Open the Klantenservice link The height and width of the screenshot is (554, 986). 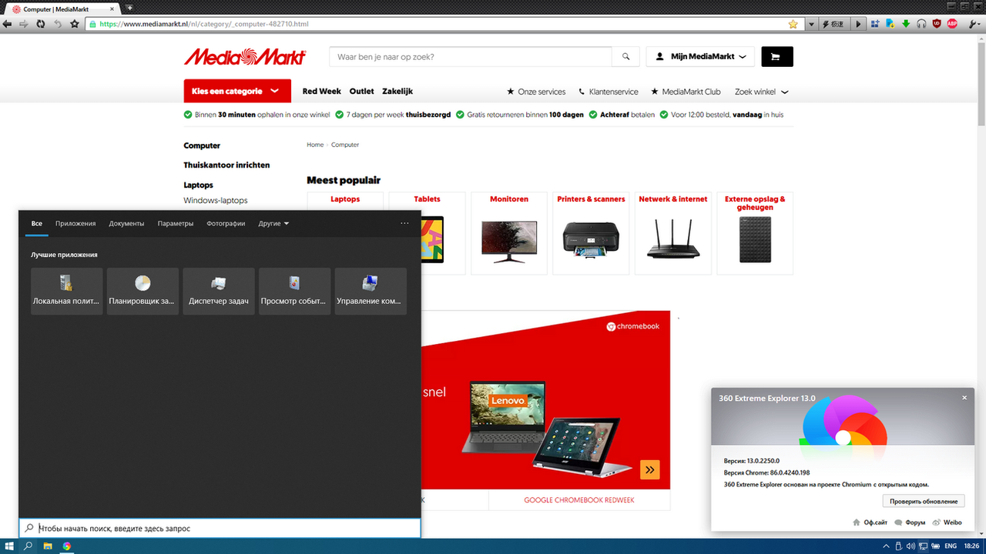point(609,92)
